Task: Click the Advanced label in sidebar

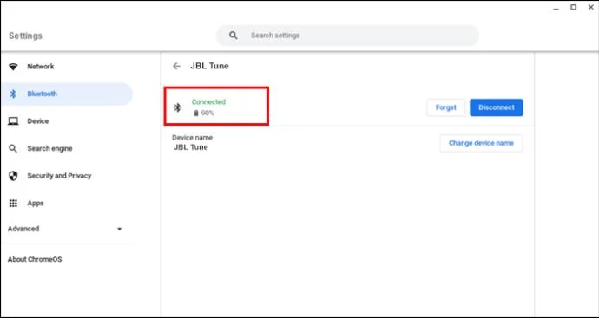Action: (23, 229)
